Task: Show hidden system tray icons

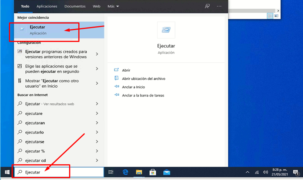Action: point(248,172)
